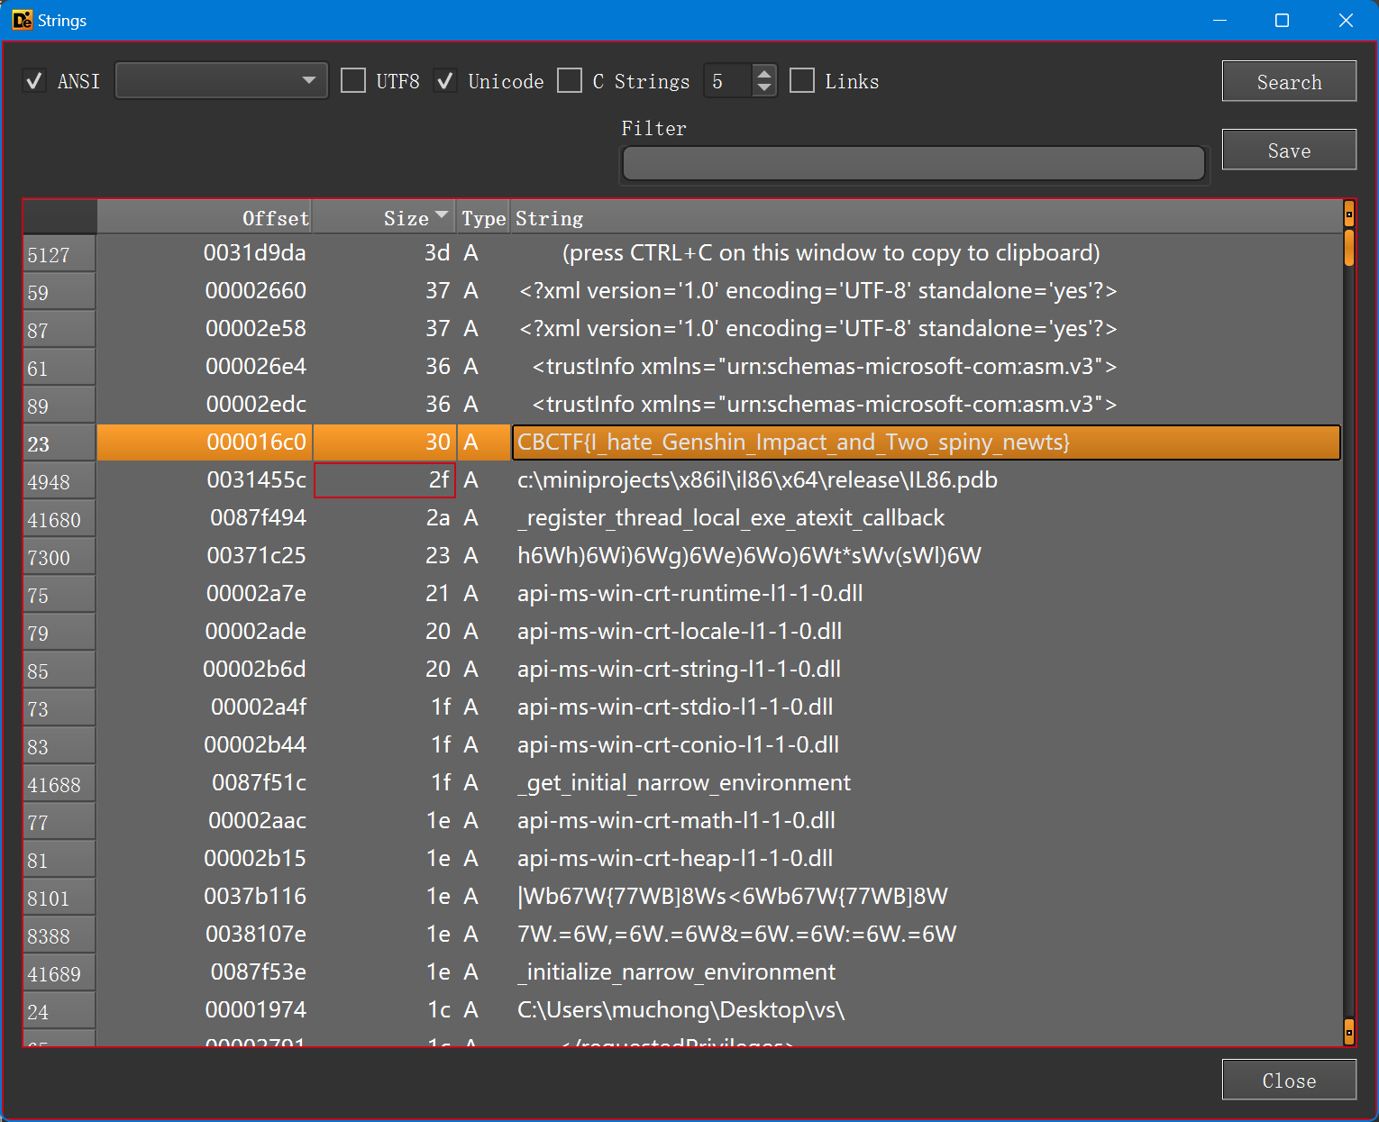Disable the Unicode checkbox
Viewport: 1379px width, 1122px height.
tap(445, 81)
